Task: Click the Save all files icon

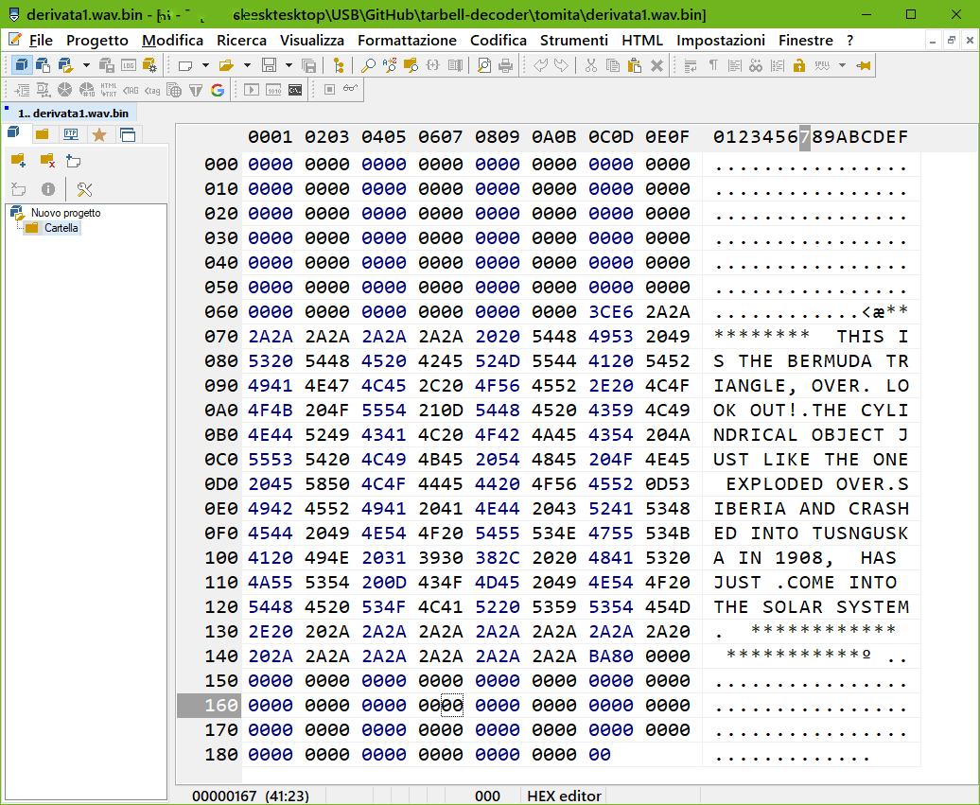Action: (x=308, y=65)
